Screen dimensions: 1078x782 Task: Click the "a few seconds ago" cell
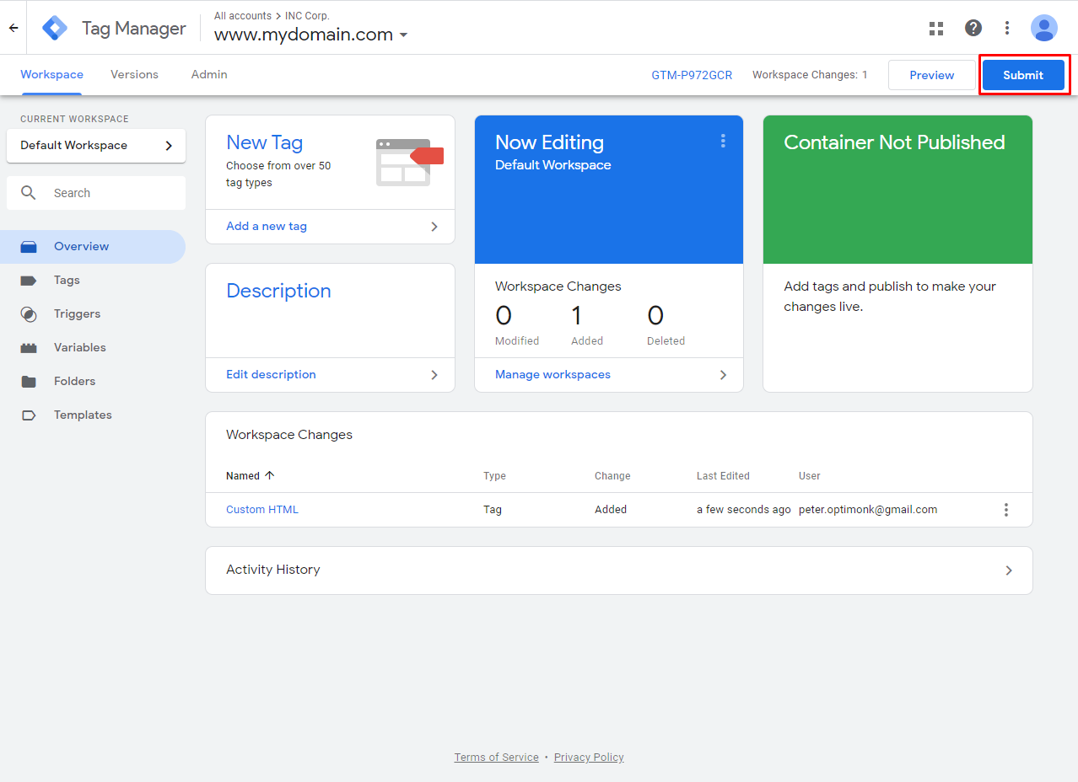click(x=744, y=510)
